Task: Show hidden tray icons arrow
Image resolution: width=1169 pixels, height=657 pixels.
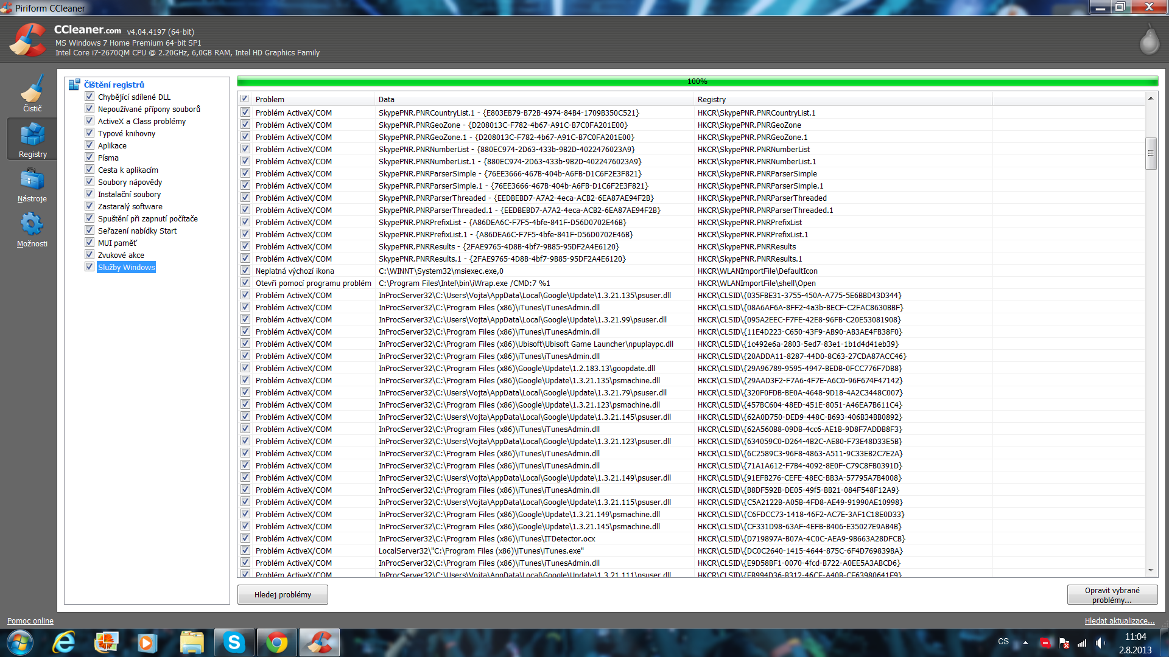Action: tap(1025, 642)
